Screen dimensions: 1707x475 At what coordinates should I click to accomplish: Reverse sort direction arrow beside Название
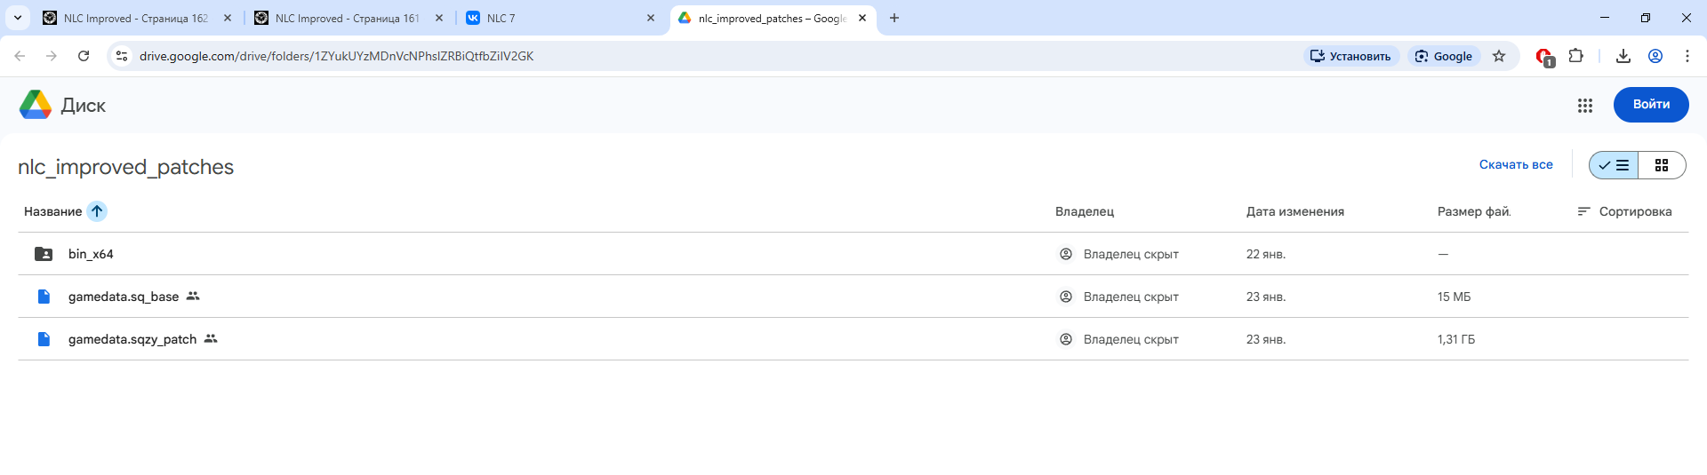tap(97, 211)
